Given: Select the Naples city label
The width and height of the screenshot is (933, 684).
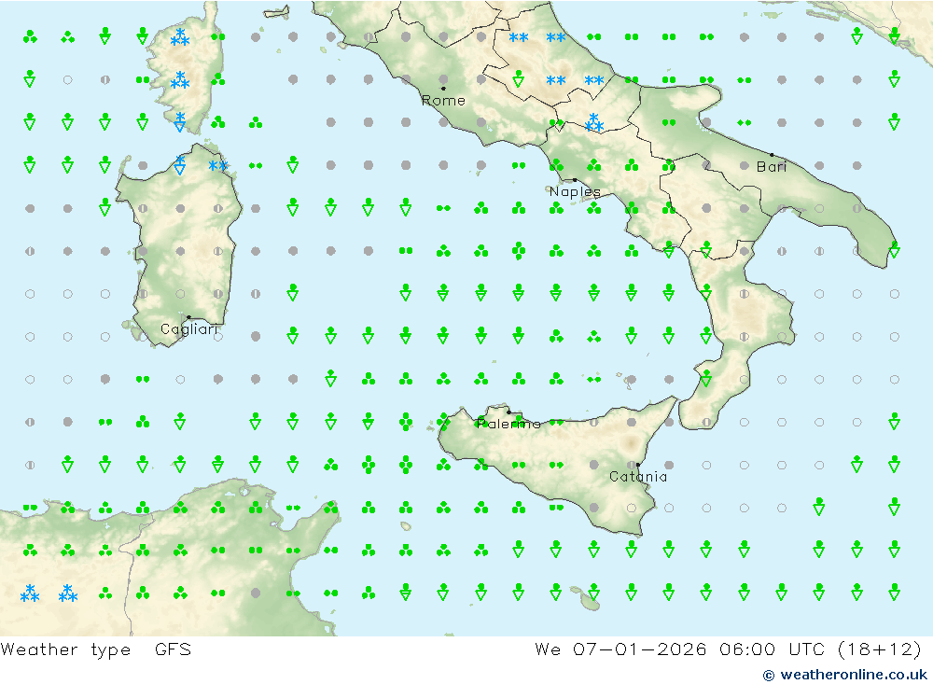Looking at the screenshot, I should point(575,191).
